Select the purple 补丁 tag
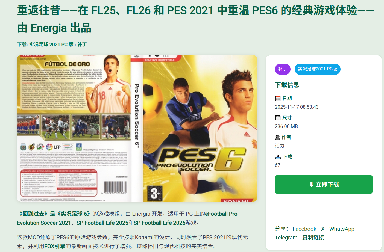The image size is (384, 252). tap(282, 69)
